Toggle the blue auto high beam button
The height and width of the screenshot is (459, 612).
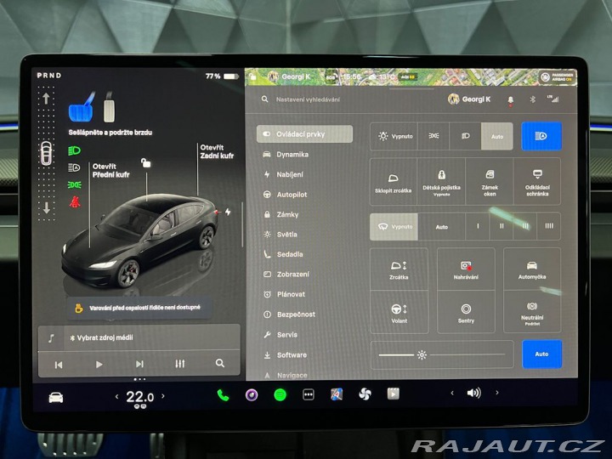541,136
